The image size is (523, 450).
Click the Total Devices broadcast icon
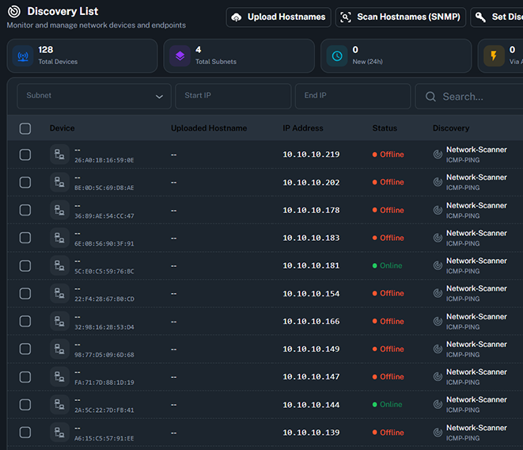coord(23,55)
